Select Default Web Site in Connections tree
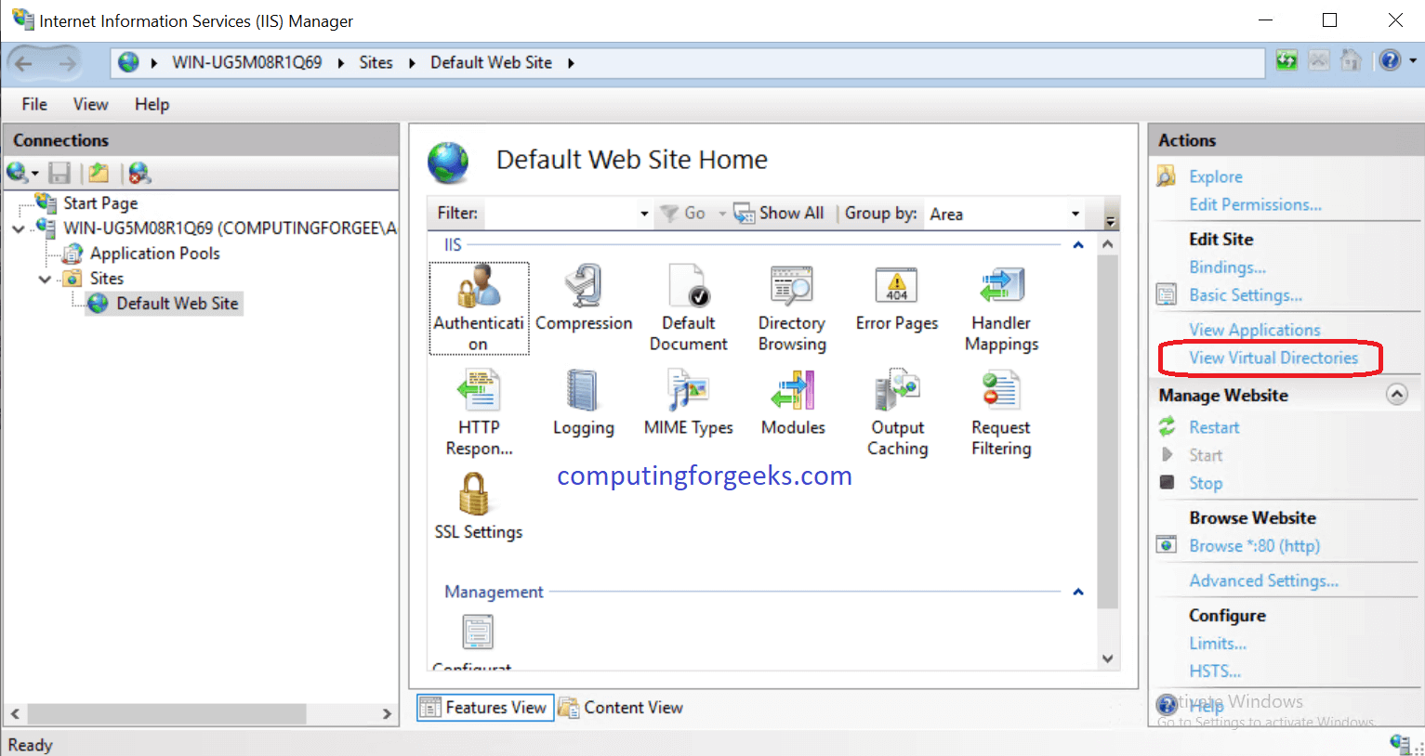The width and height of the screenshot is (1425, 756). (x=174, y=303)
